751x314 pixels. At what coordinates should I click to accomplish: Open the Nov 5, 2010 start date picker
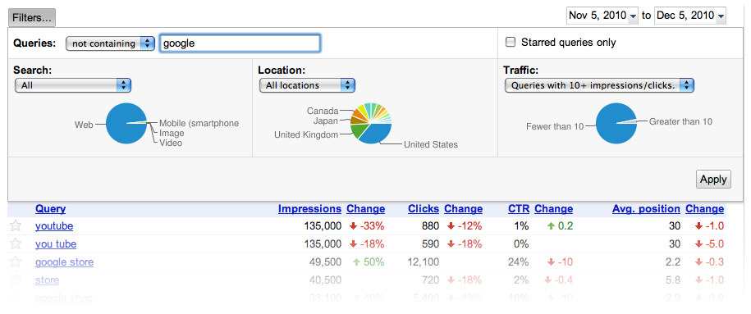tap(602, 16)
